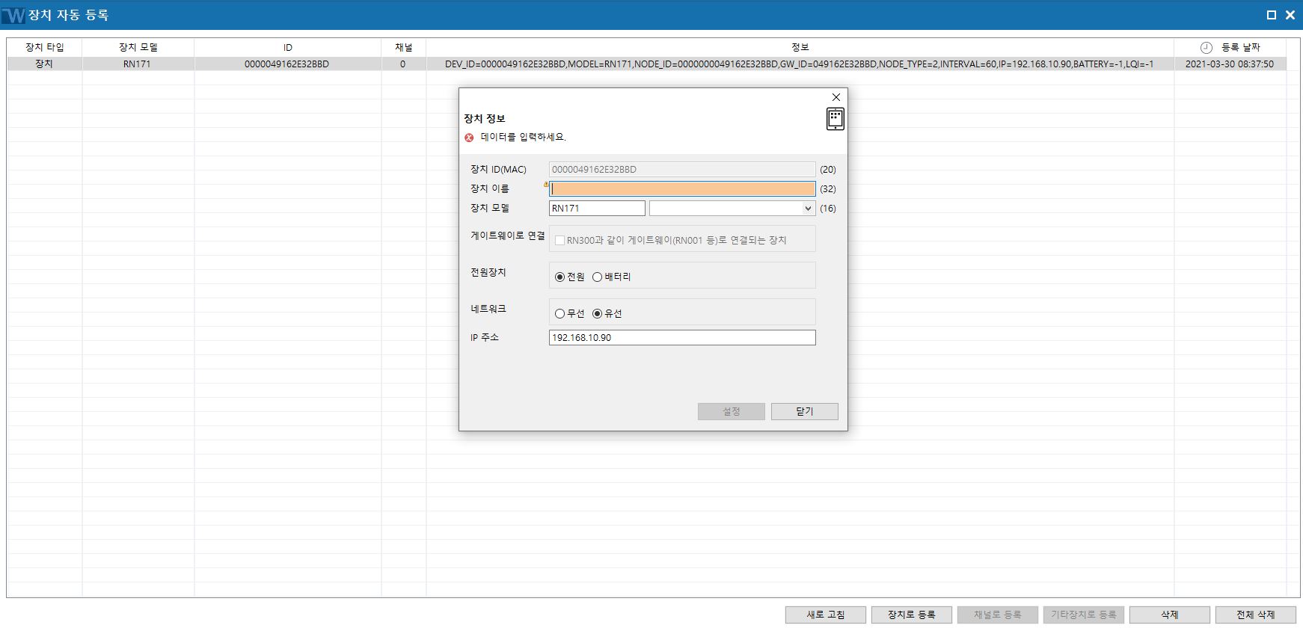Image resolution: width=1303 pixels, height=631 pixels.
Task: Sort by 채널 column header
Action: click(404, 47)
